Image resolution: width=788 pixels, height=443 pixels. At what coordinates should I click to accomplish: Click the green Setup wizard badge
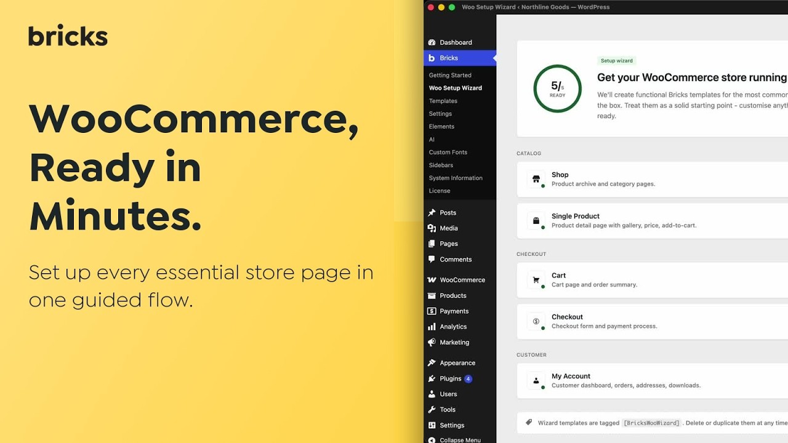tap(617, 61)
